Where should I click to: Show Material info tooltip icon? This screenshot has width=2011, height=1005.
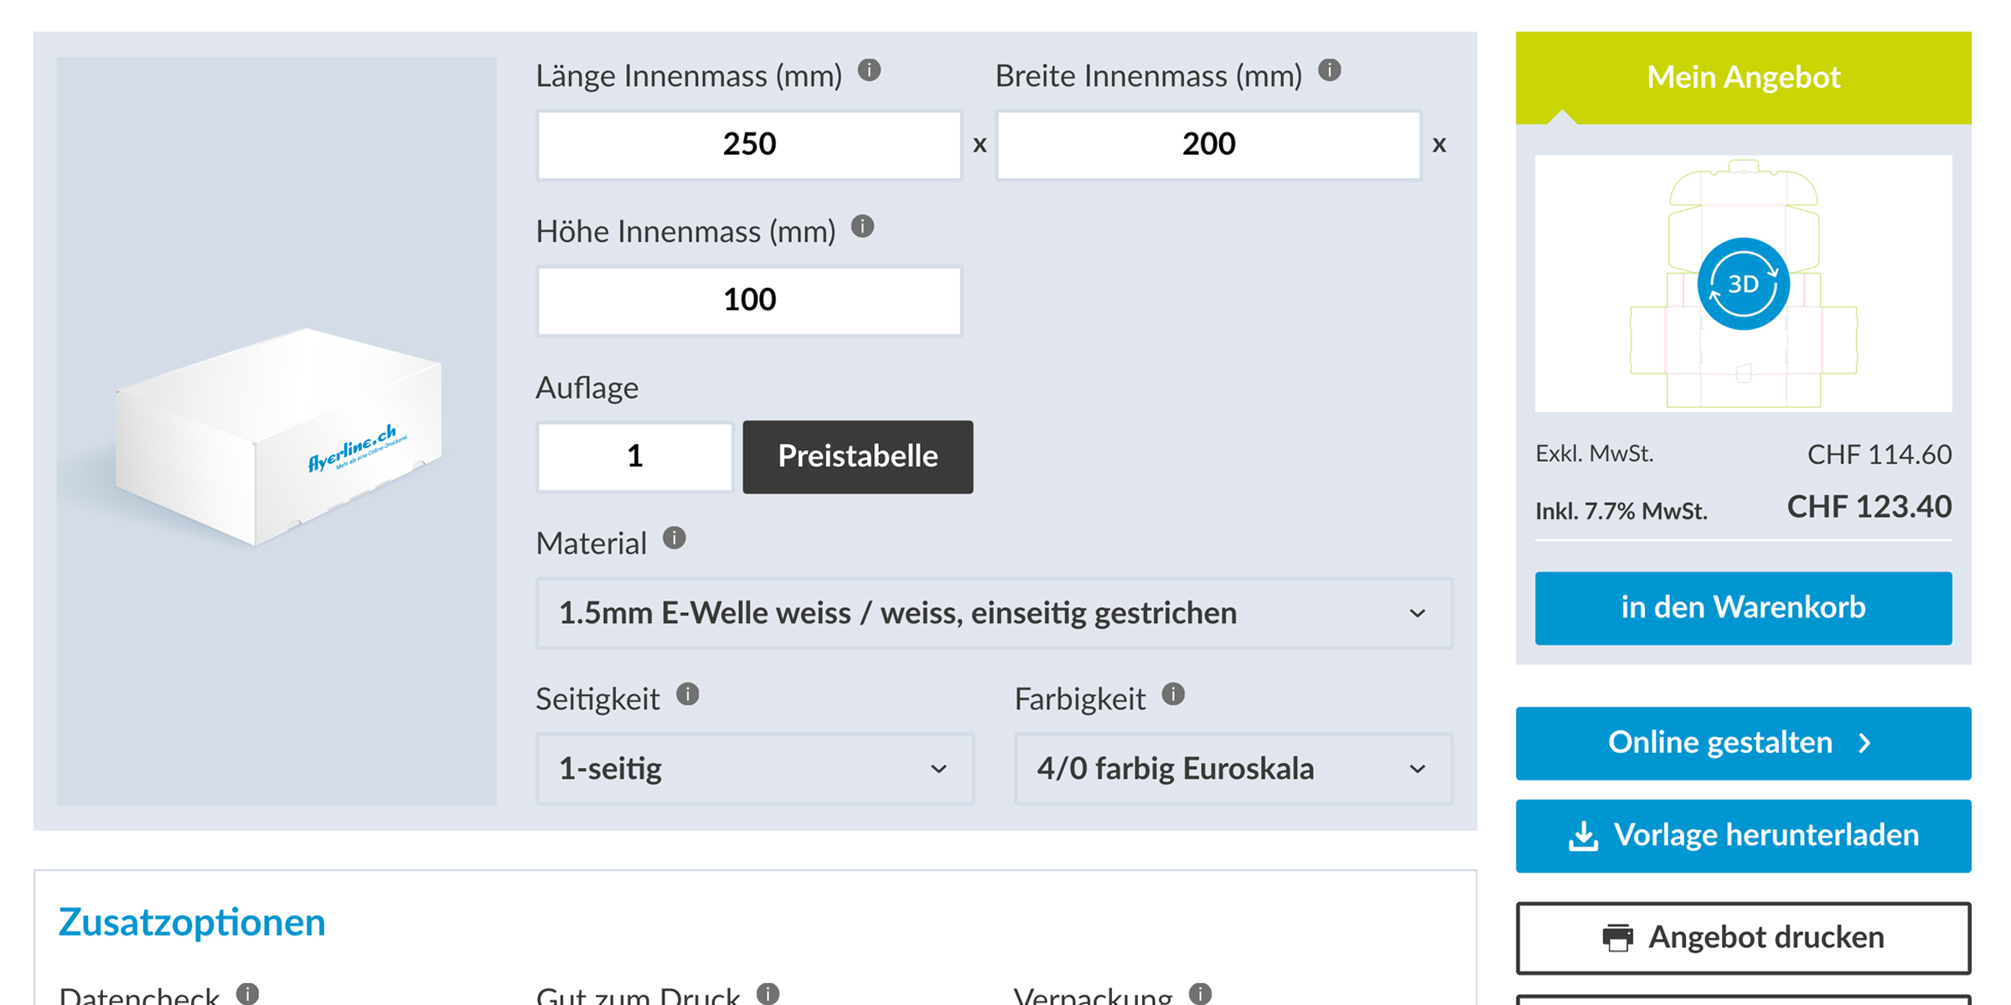[675, 538]
